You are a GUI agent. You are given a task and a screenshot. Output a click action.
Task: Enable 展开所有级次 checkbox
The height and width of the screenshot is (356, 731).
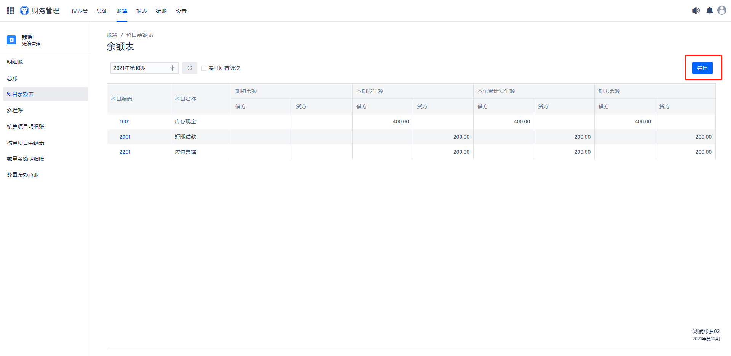pos(204,68)
